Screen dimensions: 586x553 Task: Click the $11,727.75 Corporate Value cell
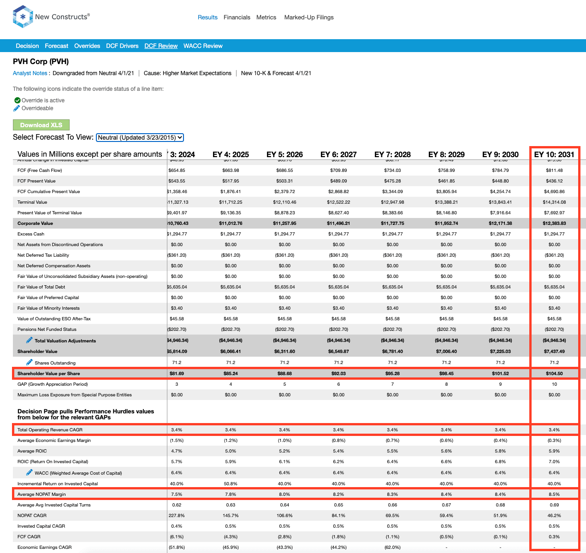click(392, 224)
